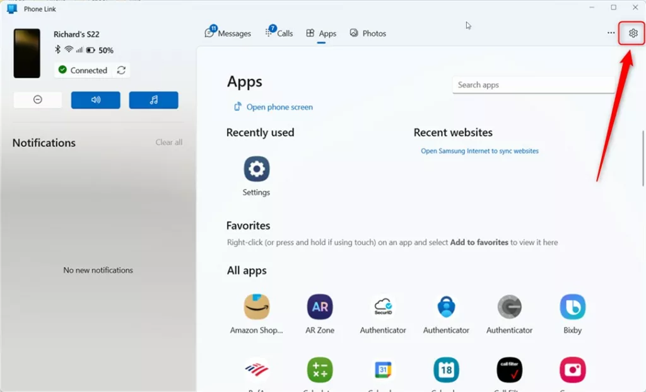
Task: Open the blue Microsoft Authenticator app
Action: coord(446,314)
